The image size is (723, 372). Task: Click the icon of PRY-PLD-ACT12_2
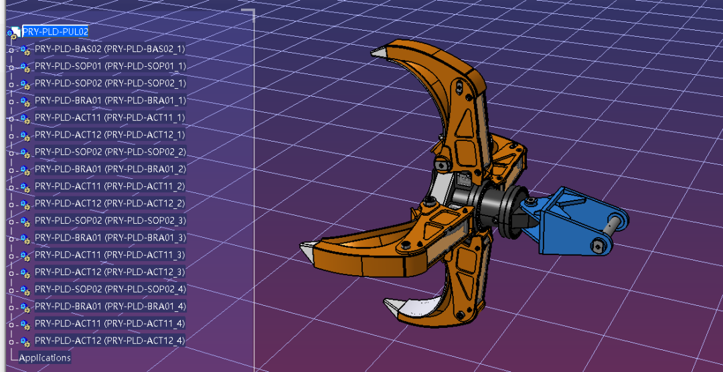(25, 204)
